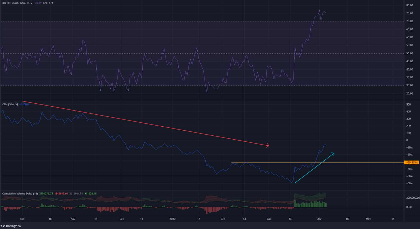Image resolution: width=420 pixels, height=229 pixels.
Task: Select the Apr marker on time axis
Action: [x=319, y=219]
